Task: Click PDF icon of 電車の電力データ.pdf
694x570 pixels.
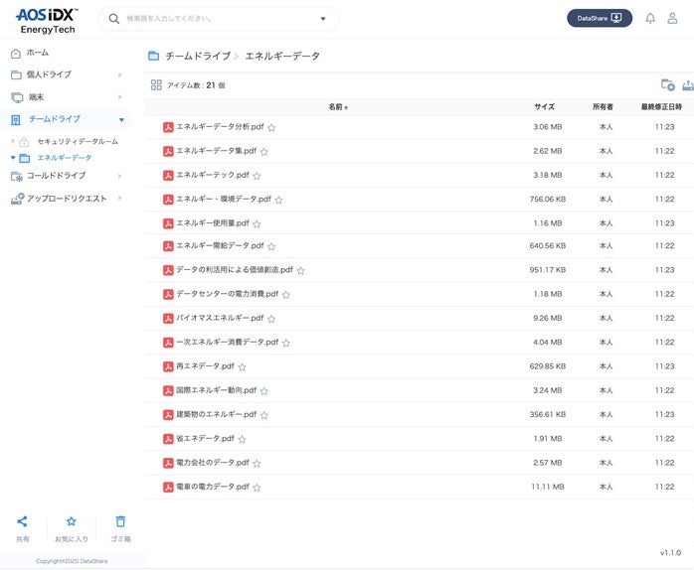Action: [x=168, y=488]
